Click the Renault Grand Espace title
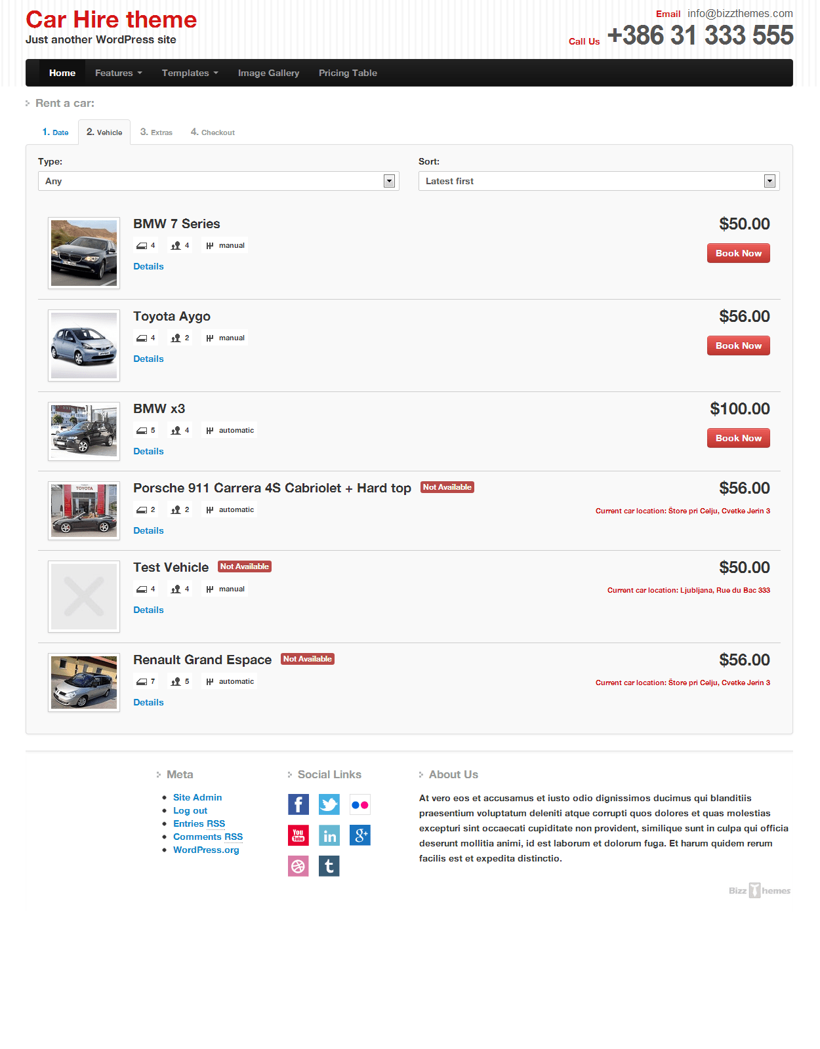 click(203, 660)
